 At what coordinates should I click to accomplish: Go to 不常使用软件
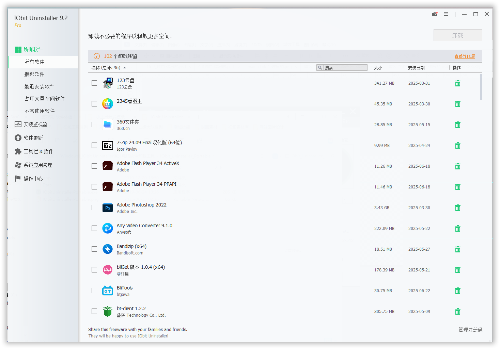pyautogui.click(x=40, y=111)
